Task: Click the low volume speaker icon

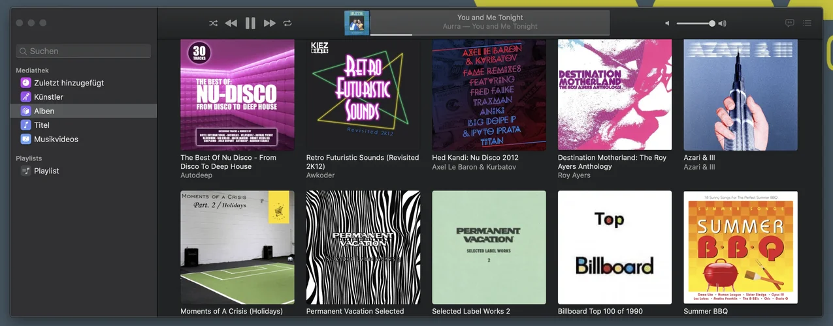Action: (667, 23)
